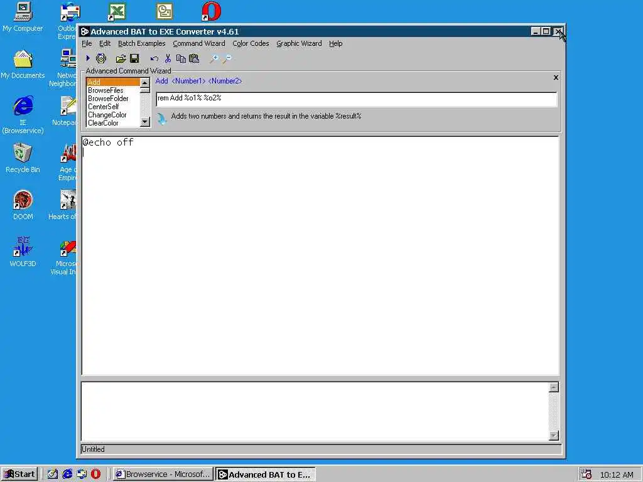Click the My Computer desktop icon
Viewport: 643px width, 482px height.
[23, 17]
